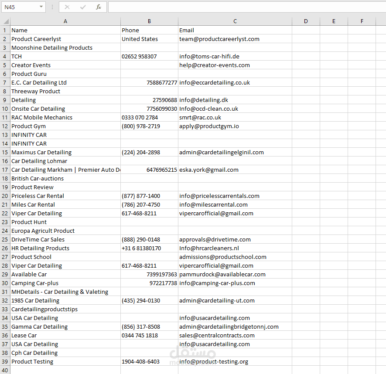Select phone 972217738 cell
The width and height of the screenshot is (386, 374).
[149, 283]
